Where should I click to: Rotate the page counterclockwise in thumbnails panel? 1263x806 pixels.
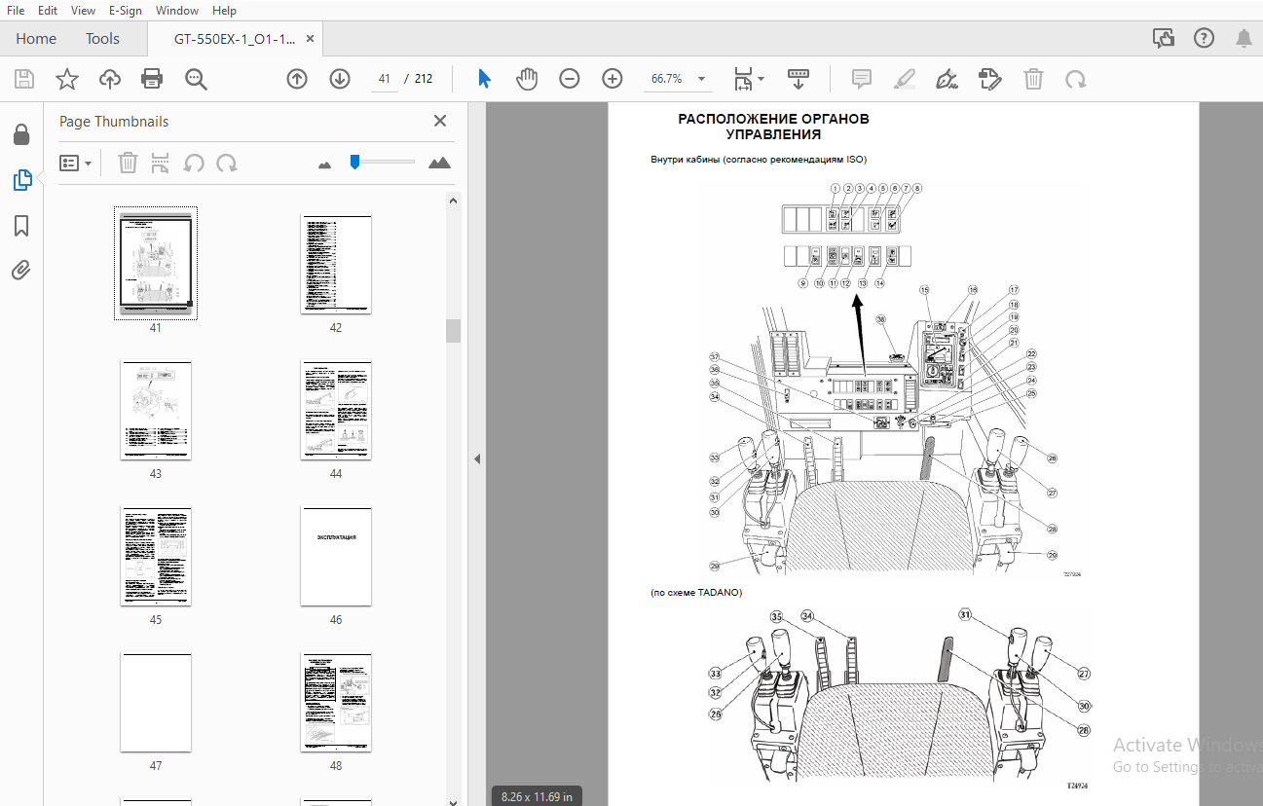(x=194, y=164)
